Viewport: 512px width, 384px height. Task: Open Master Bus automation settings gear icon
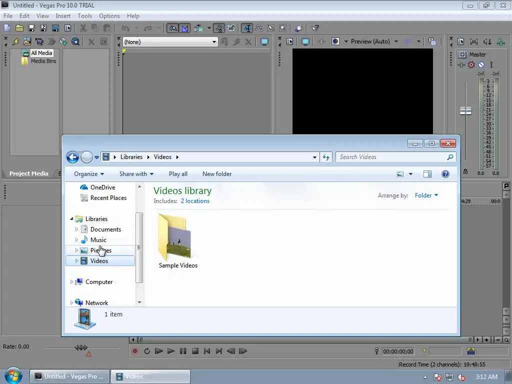pyautogui.click(x=471, y=64)
